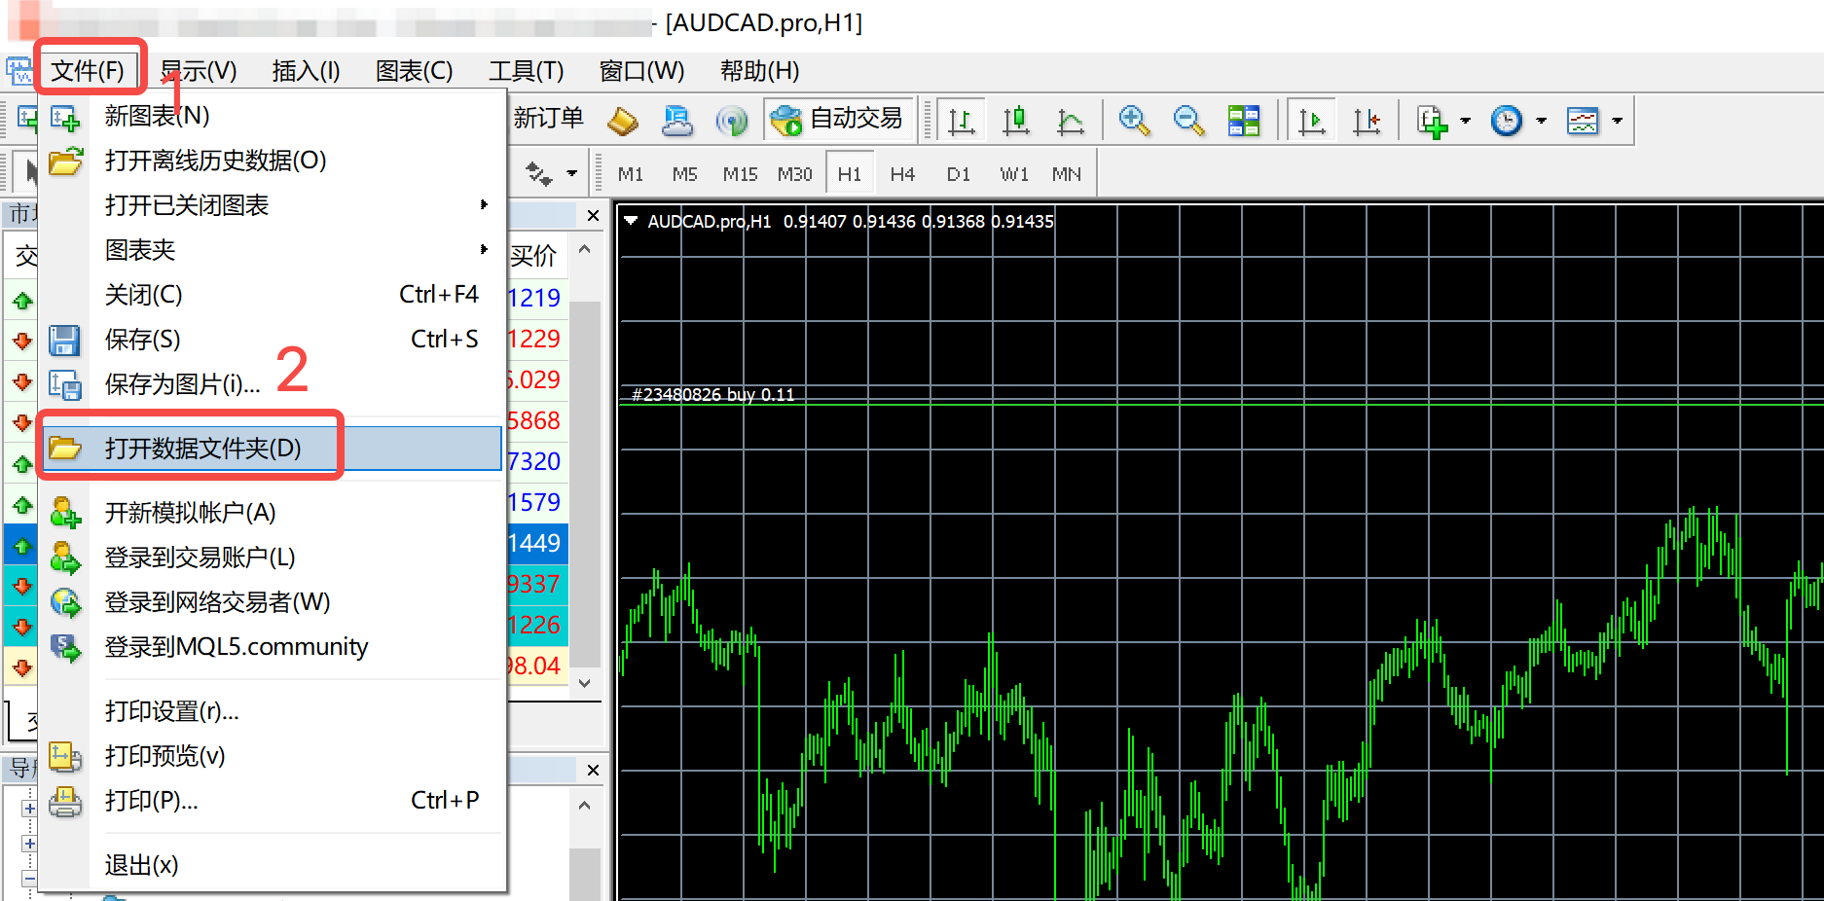This screenshot has width=1824, height=901.
Task: Click the periods clock icon
Action: 1506,121
